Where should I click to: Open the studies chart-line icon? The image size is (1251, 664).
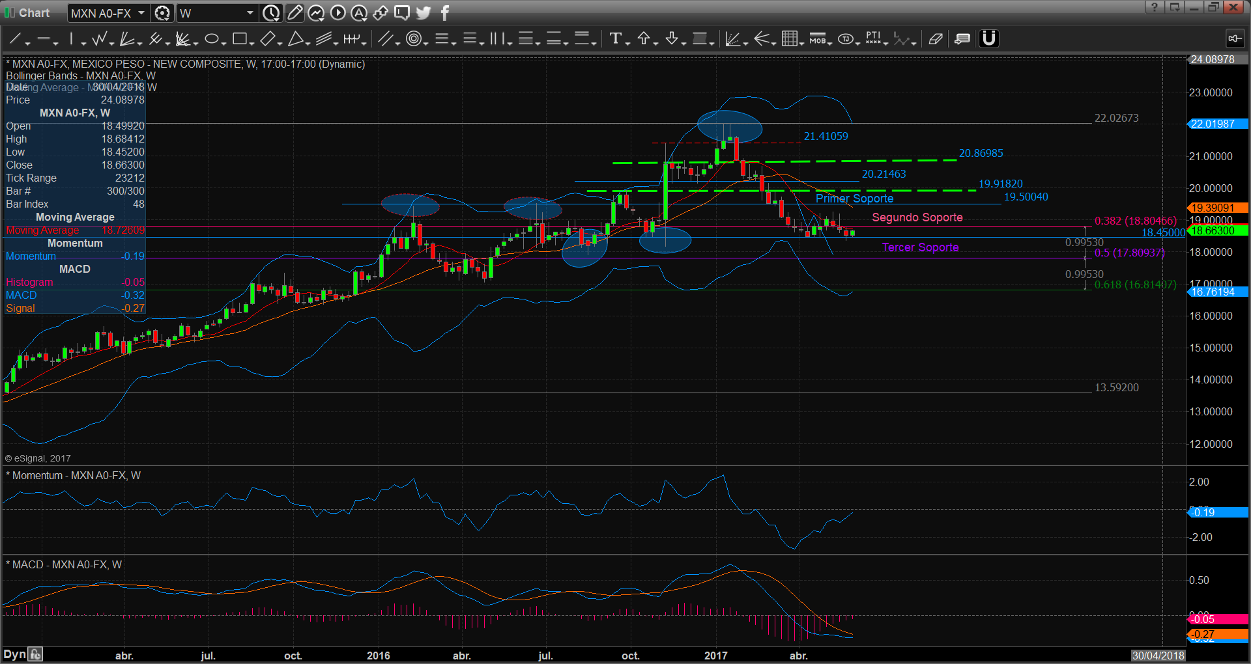point(316,13)
